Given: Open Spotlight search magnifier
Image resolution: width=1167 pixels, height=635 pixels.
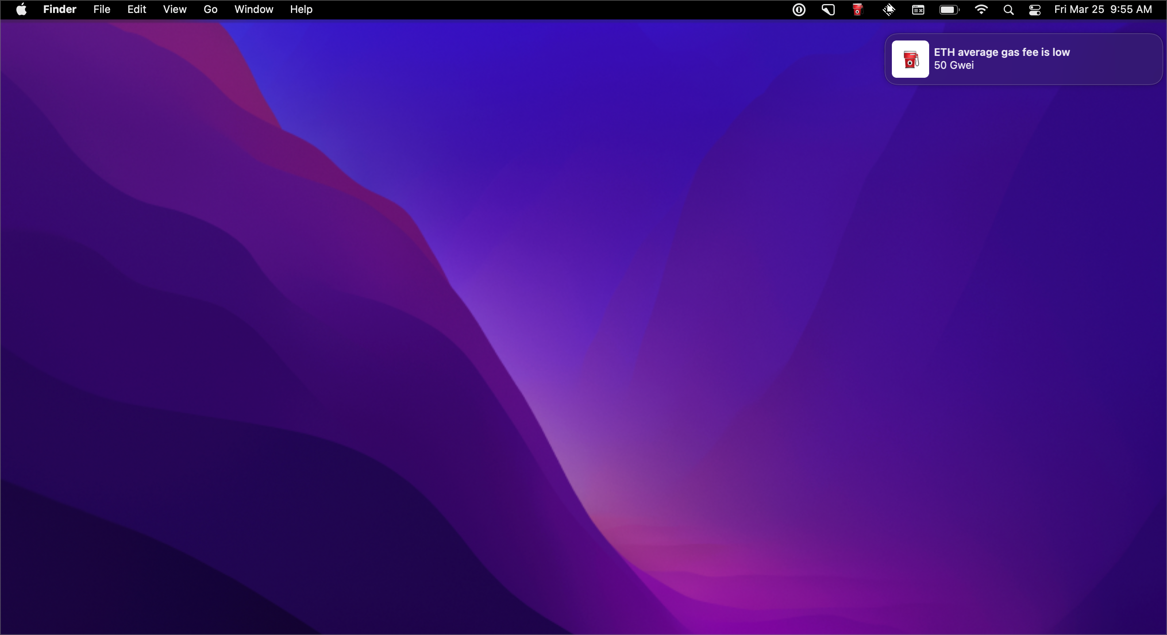Looking at the screenshot, I should tap(1009, 9).
